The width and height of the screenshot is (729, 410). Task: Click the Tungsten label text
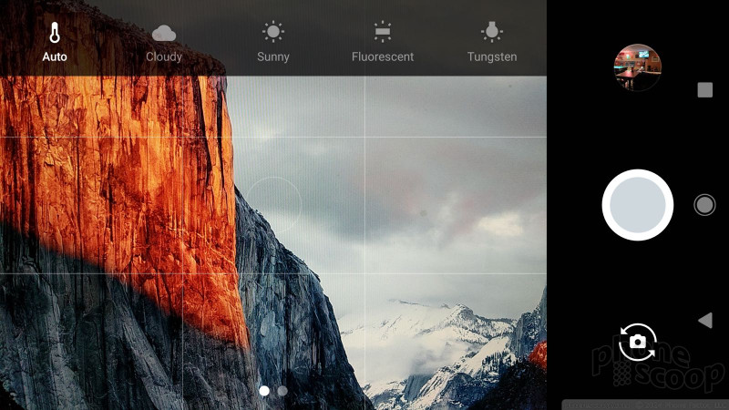[492, 57]
